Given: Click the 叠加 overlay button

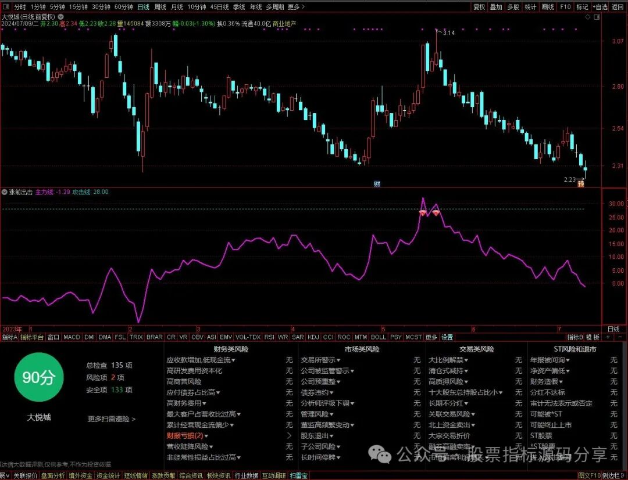Looking at the screenshot, I should click(x=496, y=7).
